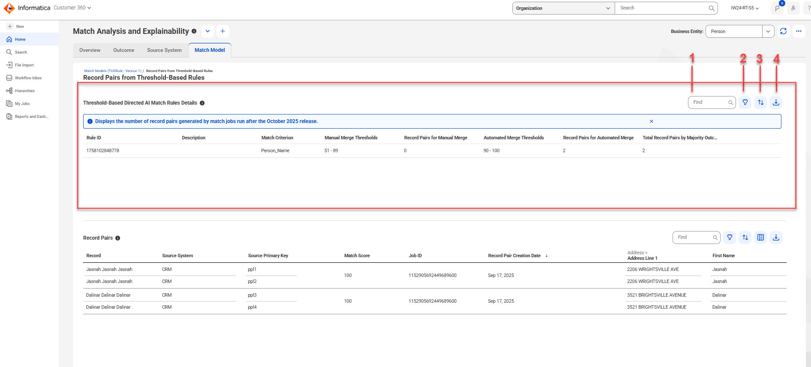Expand the page title chevron dropdown
The height and width of the screenshot is (367, 811).
click(x=207, y=31)
